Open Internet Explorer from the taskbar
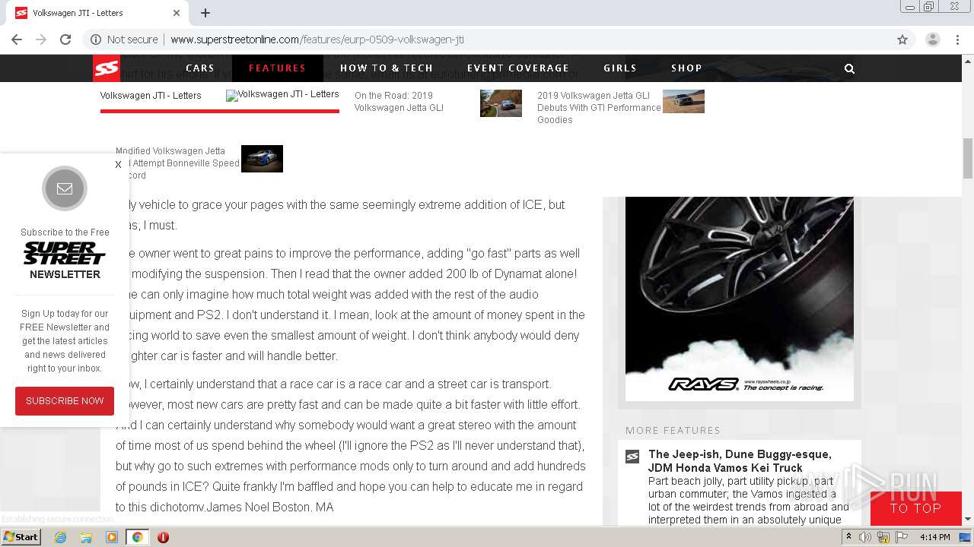974x547 pixels. click(x=60, y=537)
